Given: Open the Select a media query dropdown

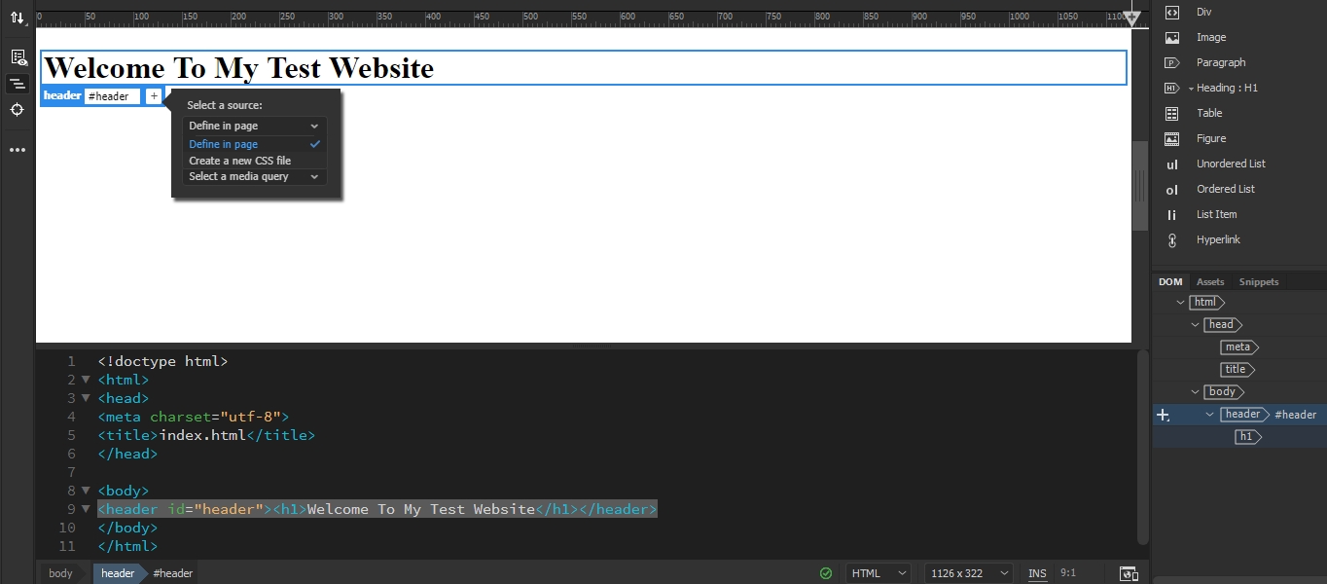Looking at the screenshot, I should 254,176.
